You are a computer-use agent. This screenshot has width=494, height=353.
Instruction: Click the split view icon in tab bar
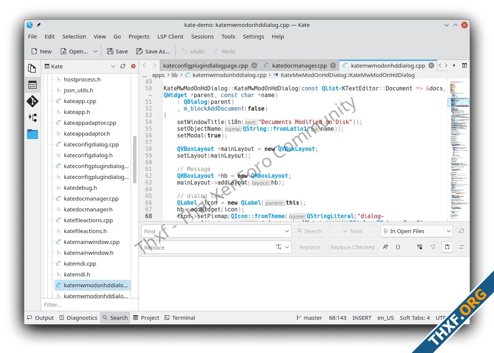[465, 65]
